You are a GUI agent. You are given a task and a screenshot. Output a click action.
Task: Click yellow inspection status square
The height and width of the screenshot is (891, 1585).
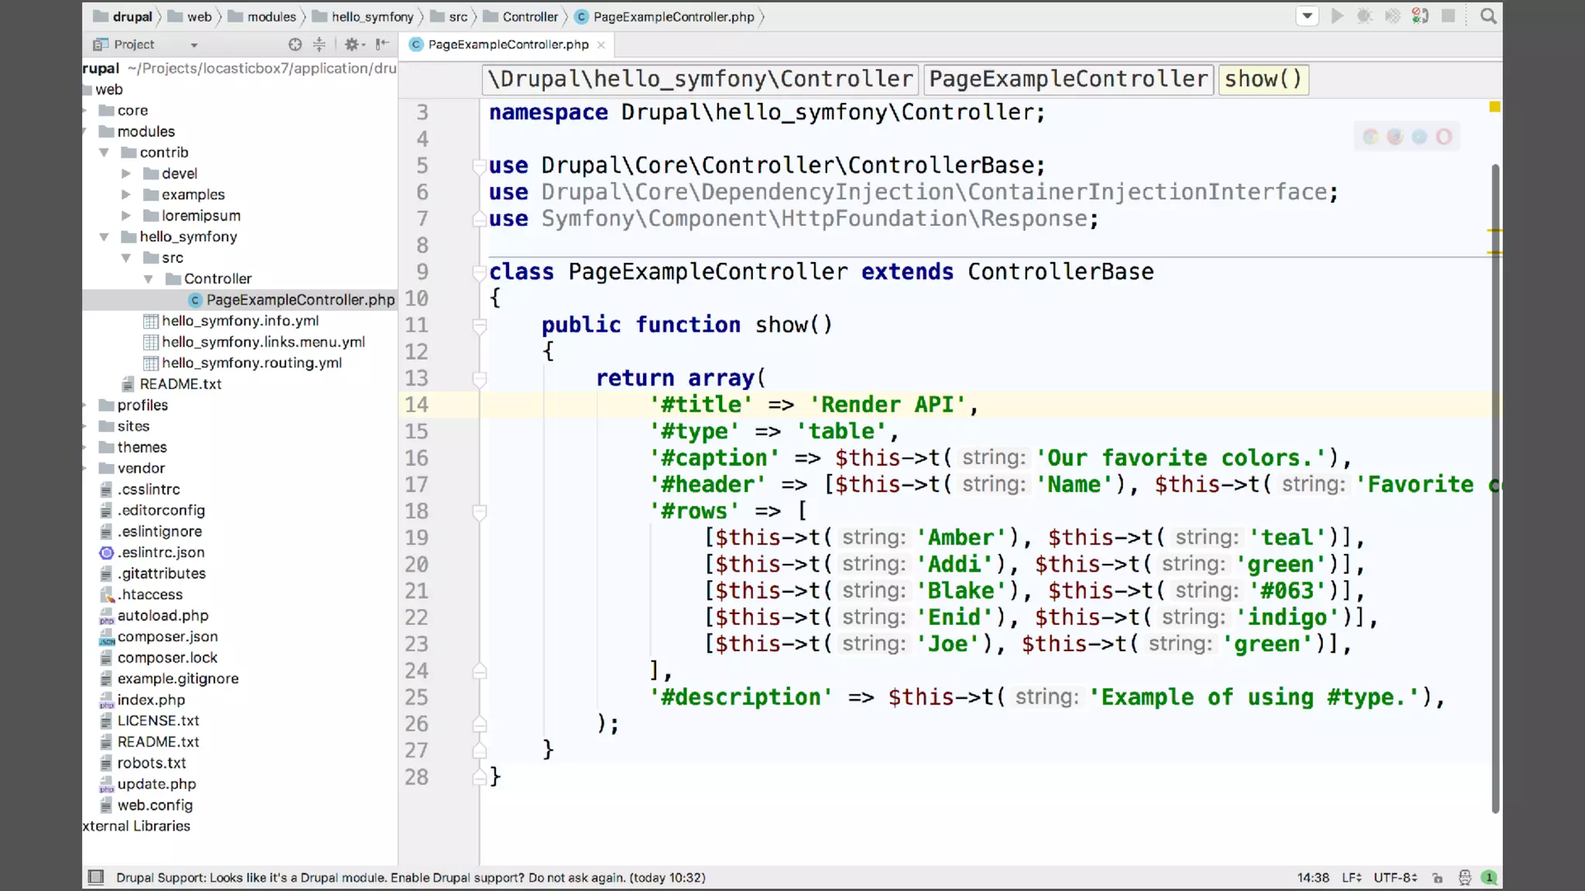pos(1494,107)
